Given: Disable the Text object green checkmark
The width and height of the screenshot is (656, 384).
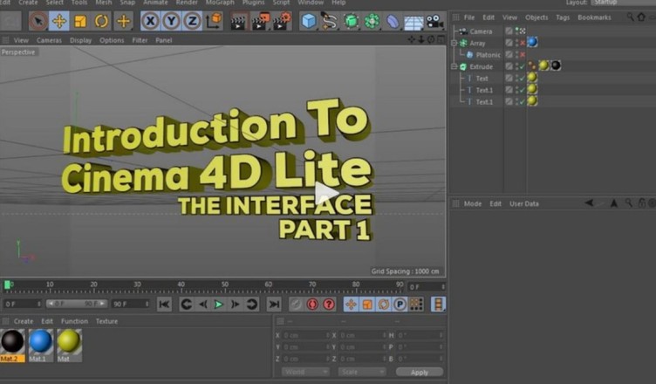Looking at the screenshot, I should (523, 78).
